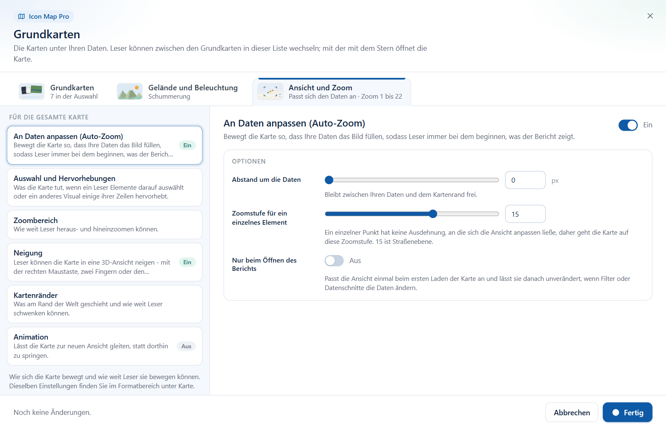The width and height of the screenshot is (666, 429).
Task: Click the Zoomstufe für ein einzelnes Element slider
Action: click(x=412, y=214)
